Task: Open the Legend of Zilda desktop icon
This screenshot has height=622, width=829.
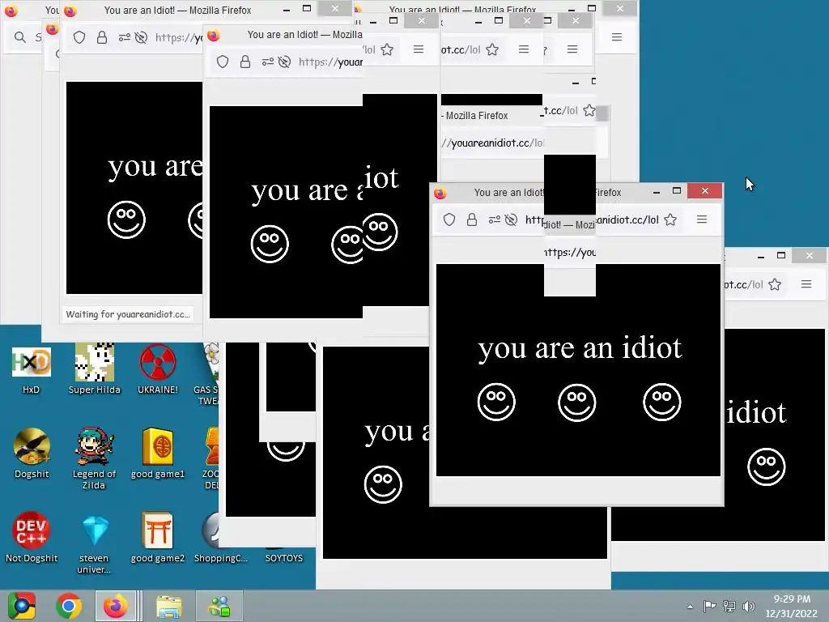Action: click(x=94, y=458)
